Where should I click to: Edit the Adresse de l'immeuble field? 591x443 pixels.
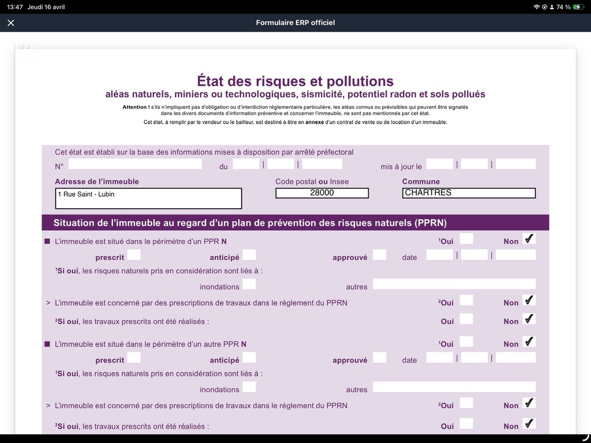pos(148,198)
